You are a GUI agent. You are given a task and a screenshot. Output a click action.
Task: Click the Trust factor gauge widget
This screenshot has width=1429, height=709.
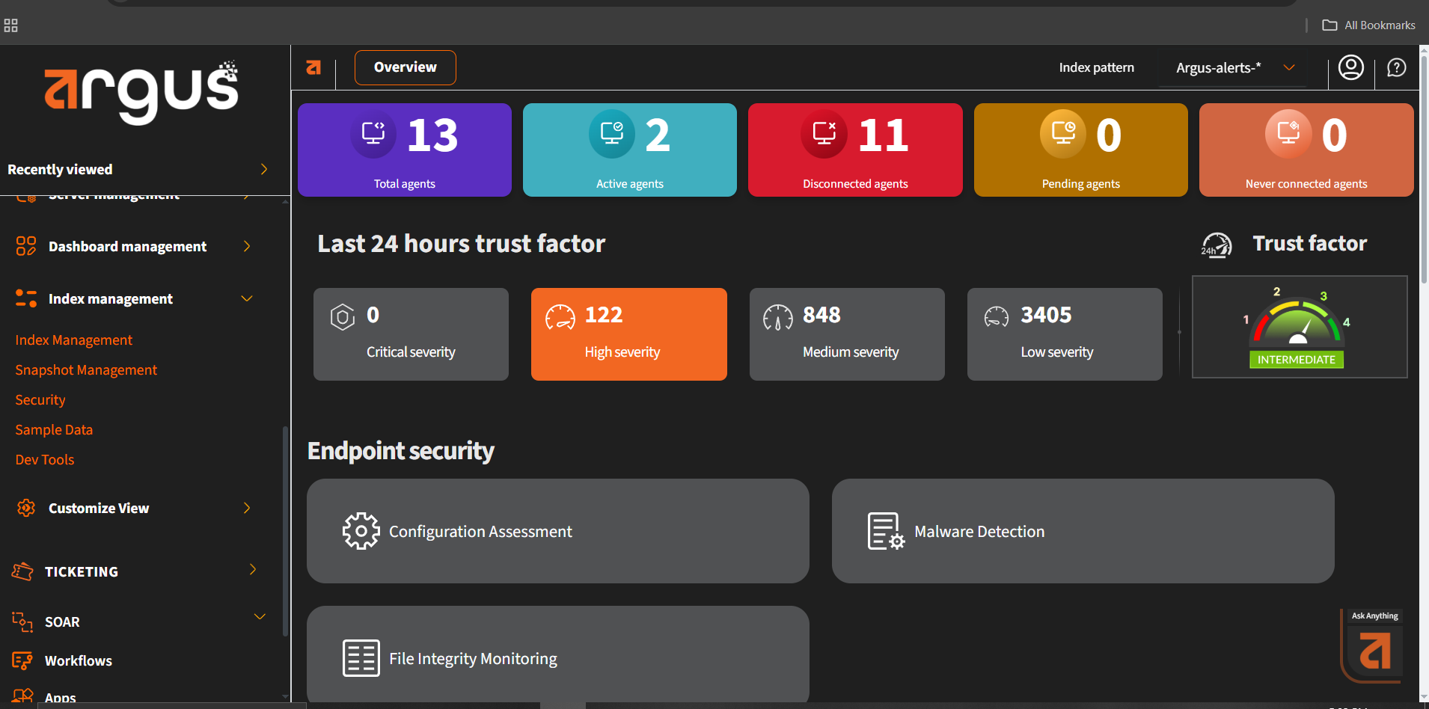[1300, 327]
